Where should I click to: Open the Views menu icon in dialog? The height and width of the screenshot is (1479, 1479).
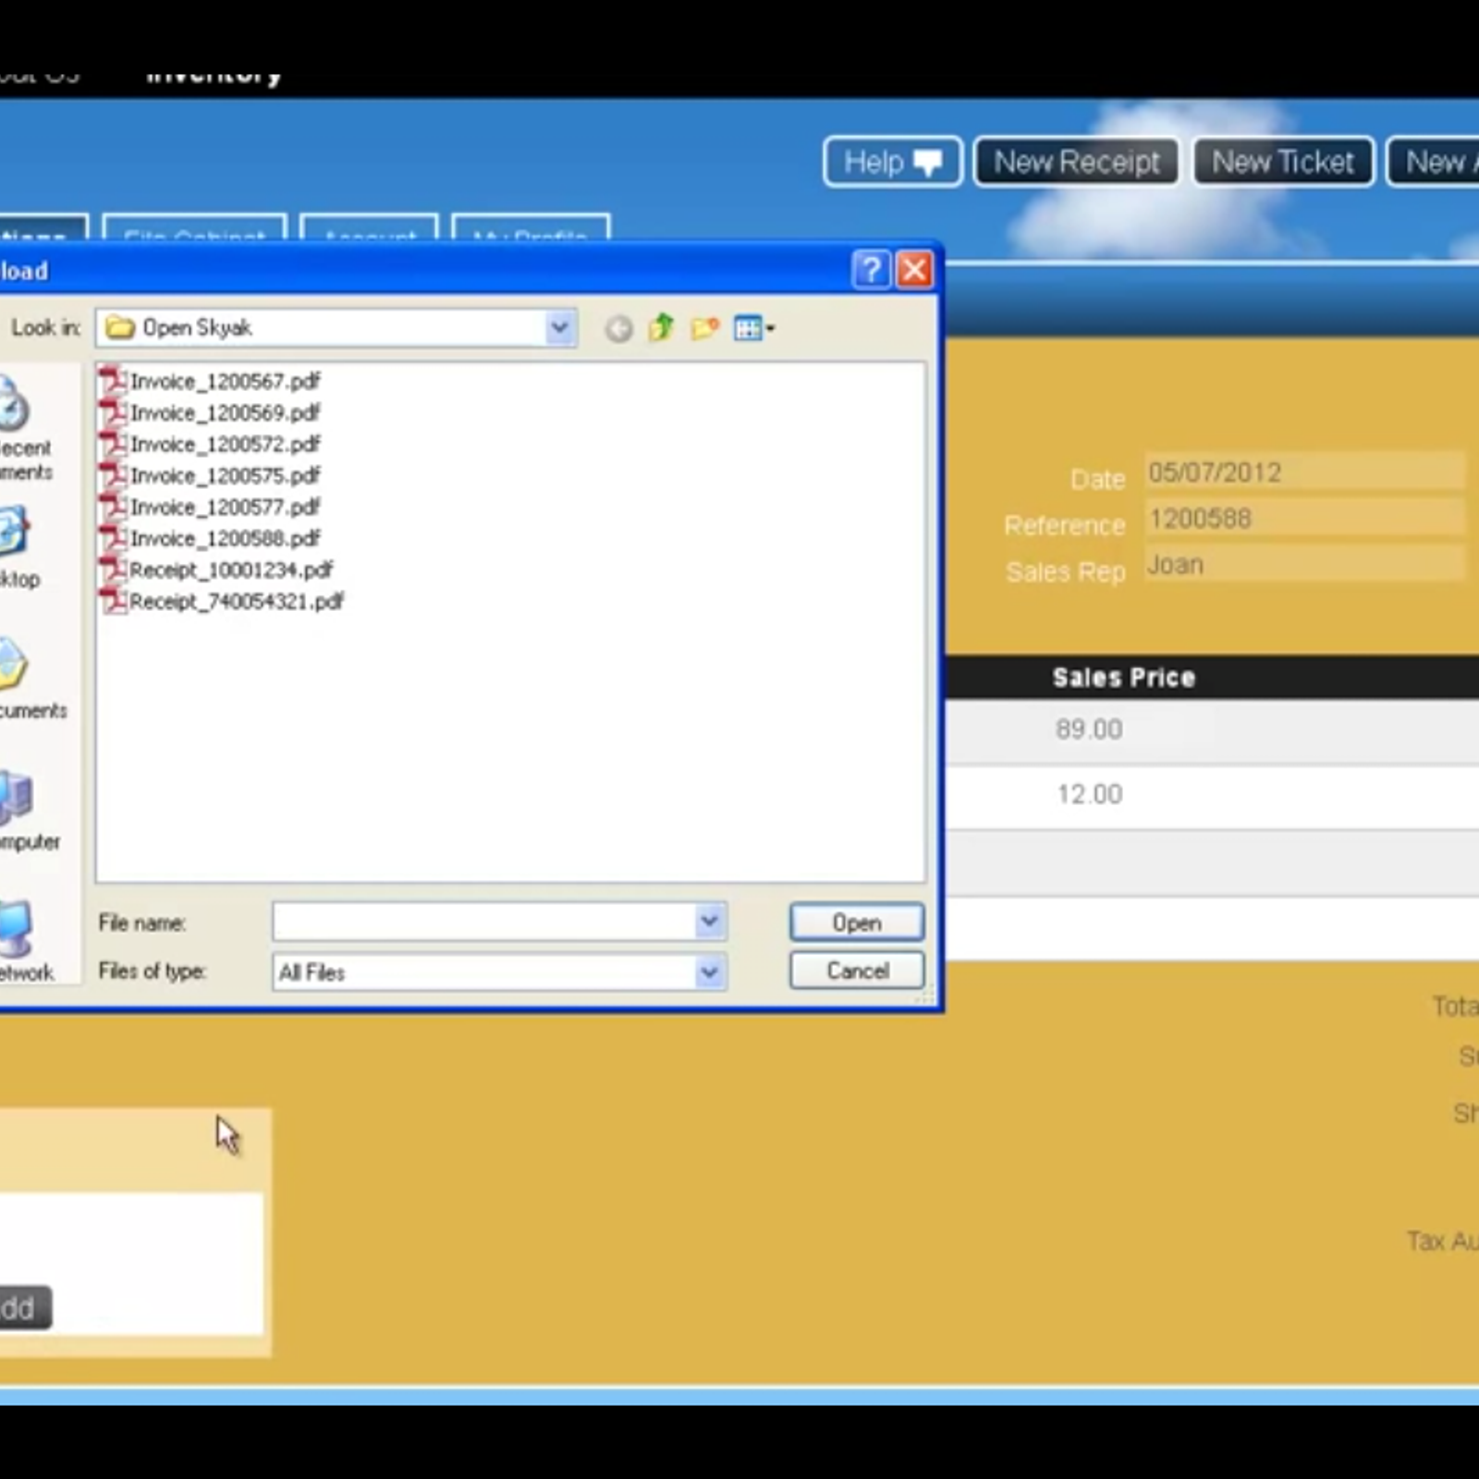tap(753, 327)
